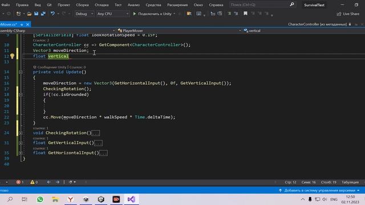Open the Сборка menu
The height and width of the screenshot is (205, 365).
pos(82,5)
